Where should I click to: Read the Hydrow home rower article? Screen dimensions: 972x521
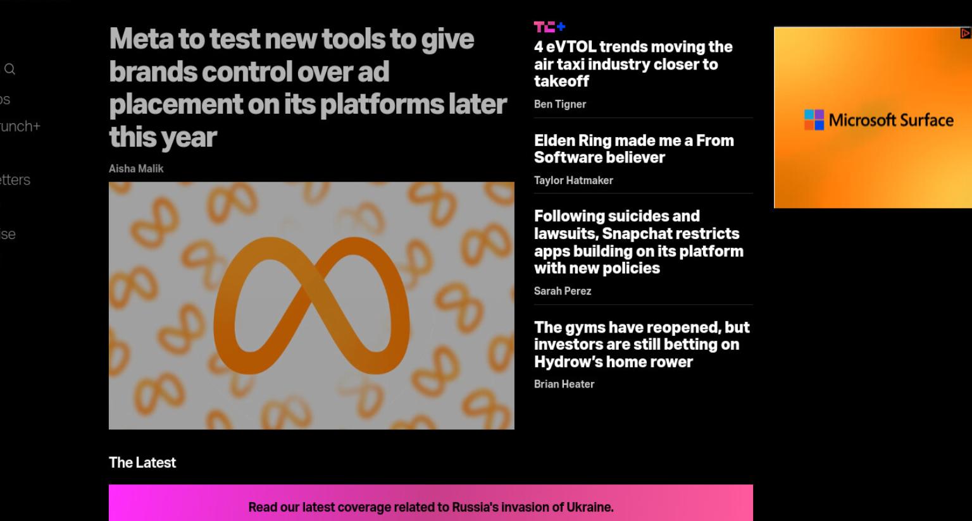642,345
